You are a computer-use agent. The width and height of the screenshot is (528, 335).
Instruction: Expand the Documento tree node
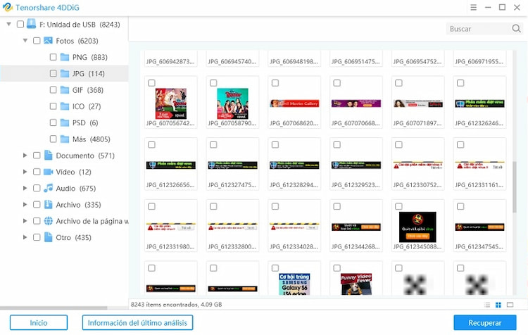coord(25,156)
